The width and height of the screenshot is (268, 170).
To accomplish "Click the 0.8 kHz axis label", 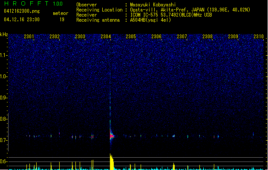I will point(4,119).
